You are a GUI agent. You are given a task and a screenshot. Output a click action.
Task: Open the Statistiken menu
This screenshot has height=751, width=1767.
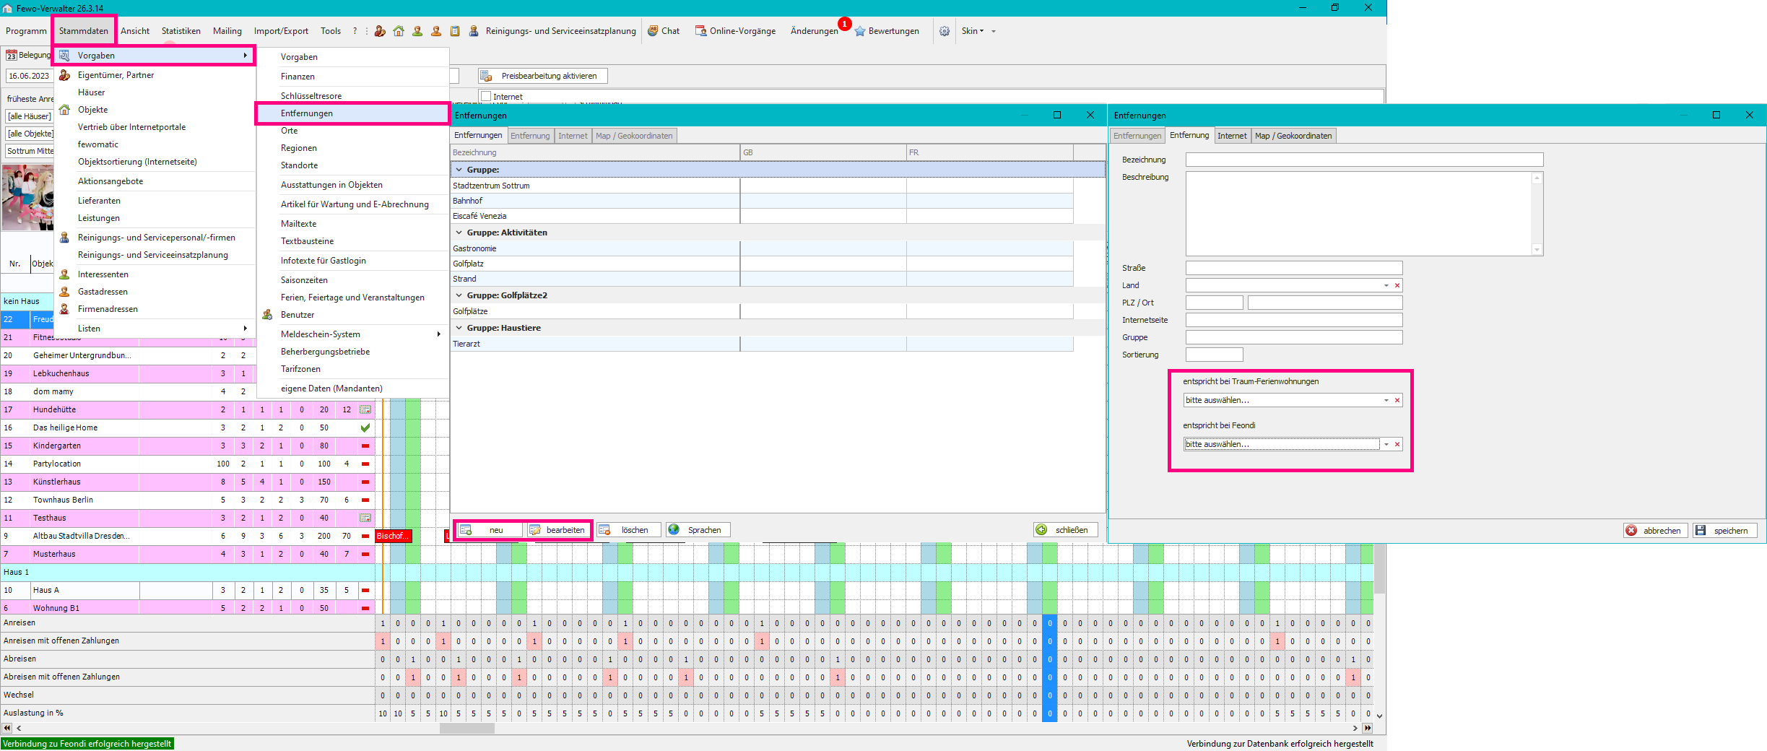click(181, 31)
